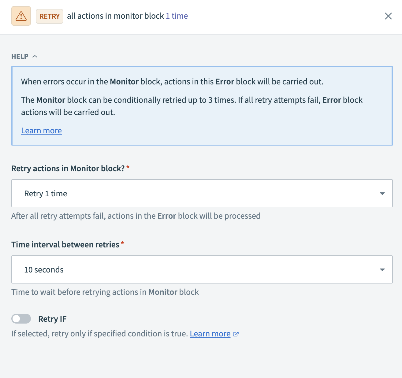Image resolution: width=402 pixels, height=378 pixels.
Task: Open Learn more link about Retry IF
Action: tap(210, 334)
